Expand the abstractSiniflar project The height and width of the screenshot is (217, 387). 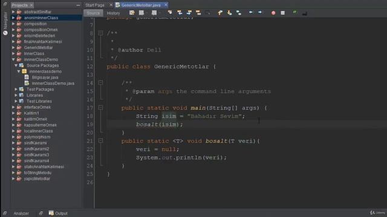tap(13, 11)
